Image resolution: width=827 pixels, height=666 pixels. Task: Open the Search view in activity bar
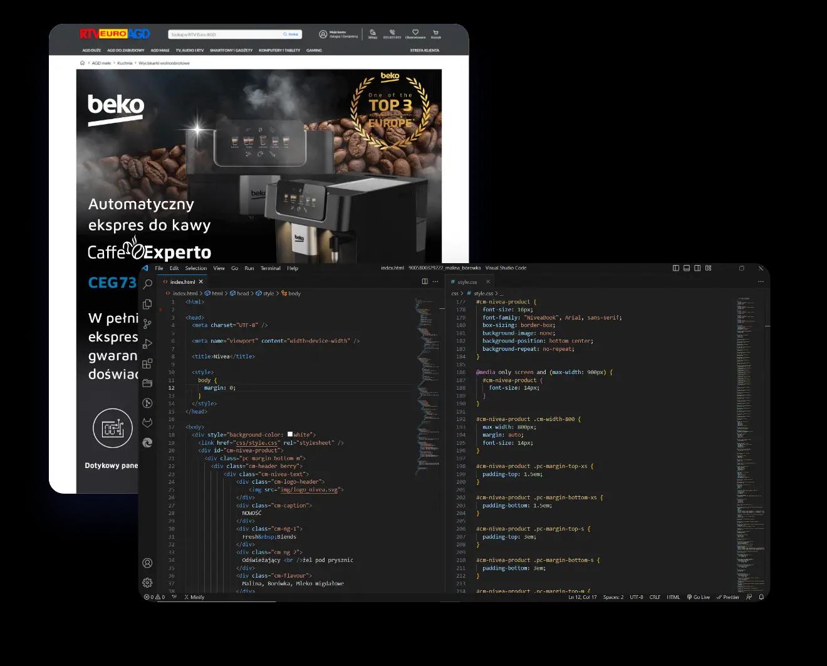click(148, 284)
